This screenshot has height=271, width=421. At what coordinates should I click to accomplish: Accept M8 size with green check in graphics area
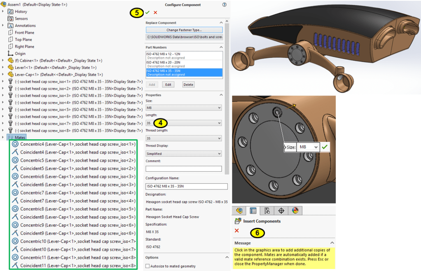(325, 147)
